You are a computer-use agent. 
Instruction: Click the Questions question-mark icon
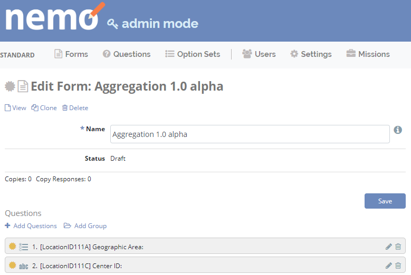click(x=107, y=54)
